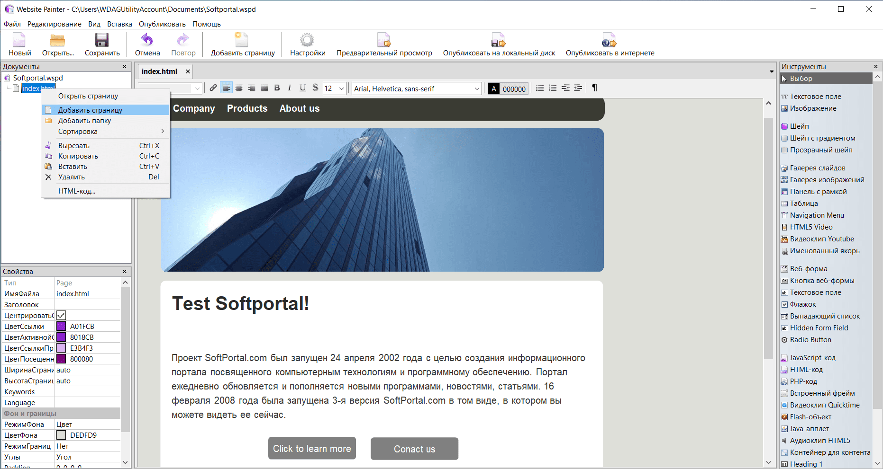Undo with the Отмена toolbar icon
This screenshot has height=469, width=883.
point(147,40)
